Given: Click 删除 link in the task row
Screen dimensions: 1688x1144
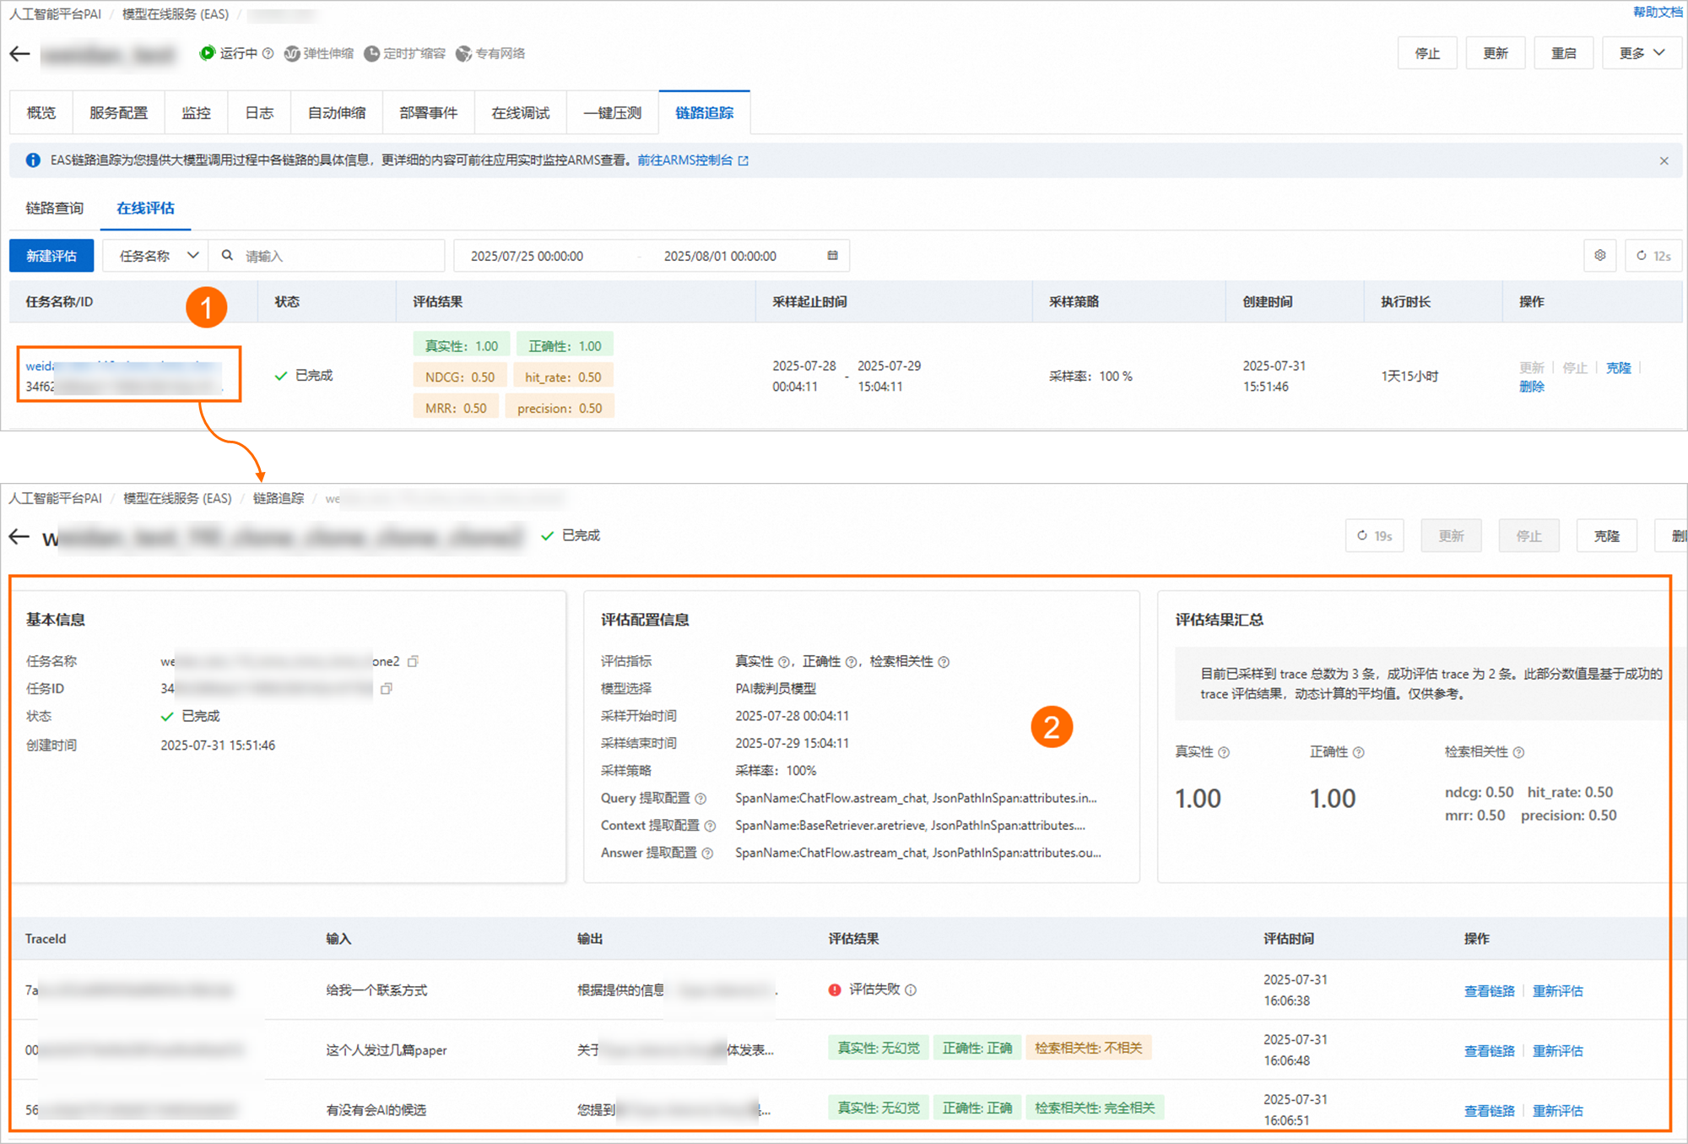Looking at the screenshot, I should [1532, 386].
